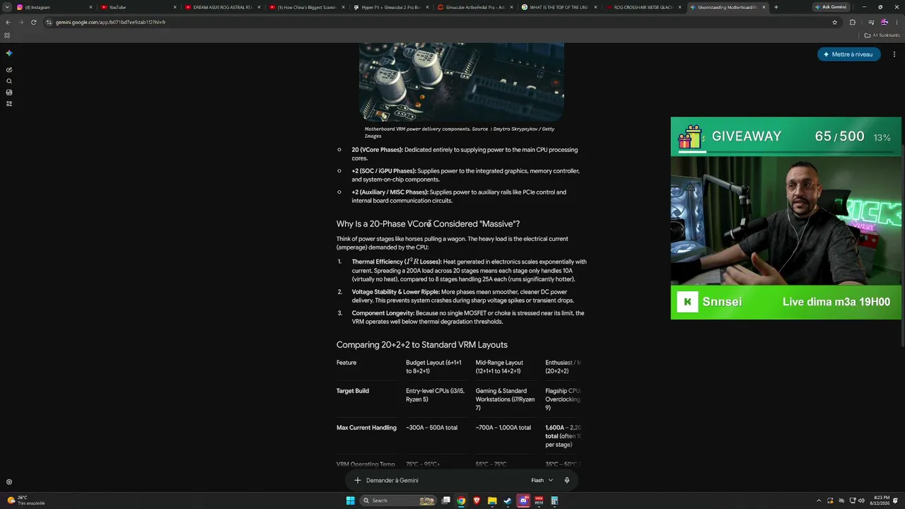The width and height of the screenshot is (905, 509).
Task: Open a new browser tab
Action: point(776,7)
